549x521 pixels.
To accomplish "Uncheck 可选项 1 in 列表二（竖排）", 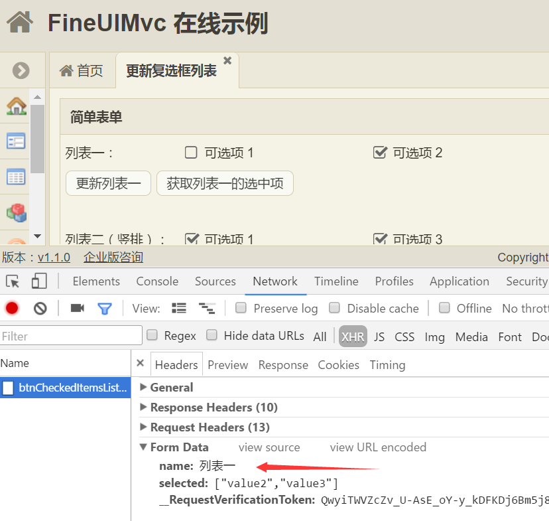I will (x=192, y=239).
